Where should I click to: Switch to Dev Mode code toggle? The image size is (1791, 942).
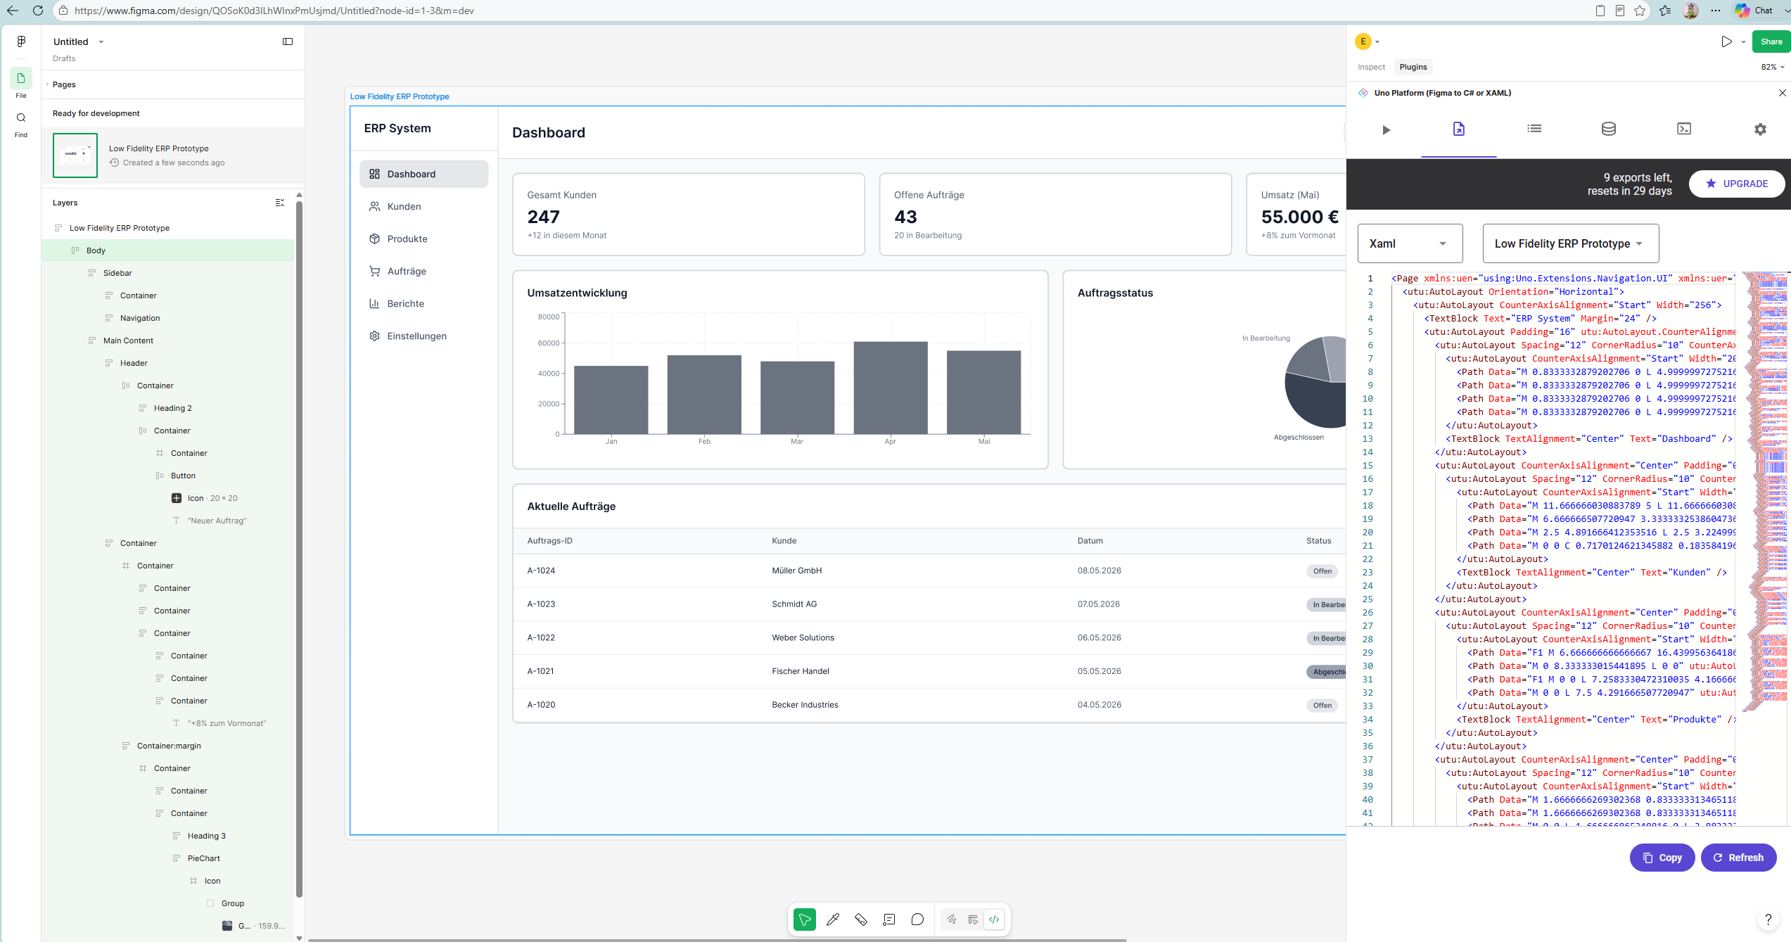(994, 919)
